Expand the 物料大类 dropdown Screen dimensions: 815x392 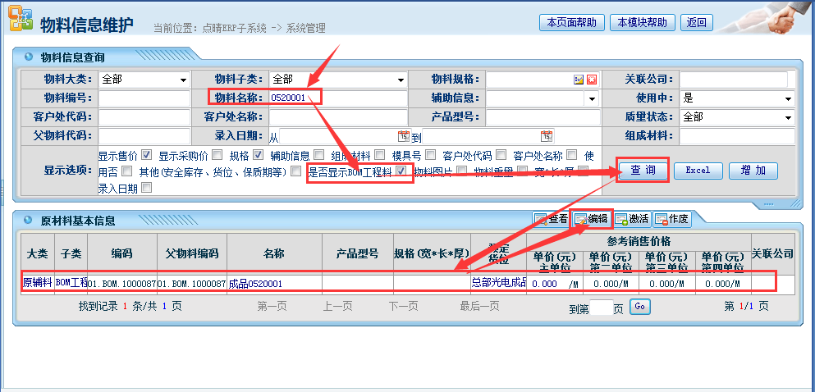coord(182,80)
